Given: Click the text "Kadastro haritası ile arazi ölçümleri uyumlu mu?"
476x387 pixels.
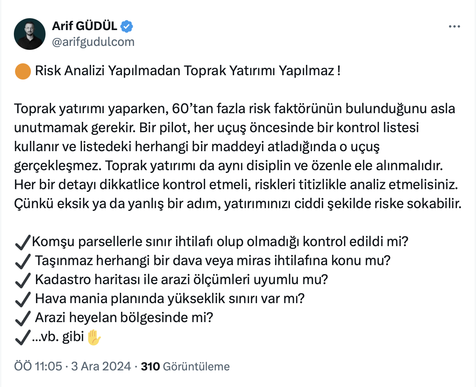Looking at the screenshot, I should (x=182, y=280).
